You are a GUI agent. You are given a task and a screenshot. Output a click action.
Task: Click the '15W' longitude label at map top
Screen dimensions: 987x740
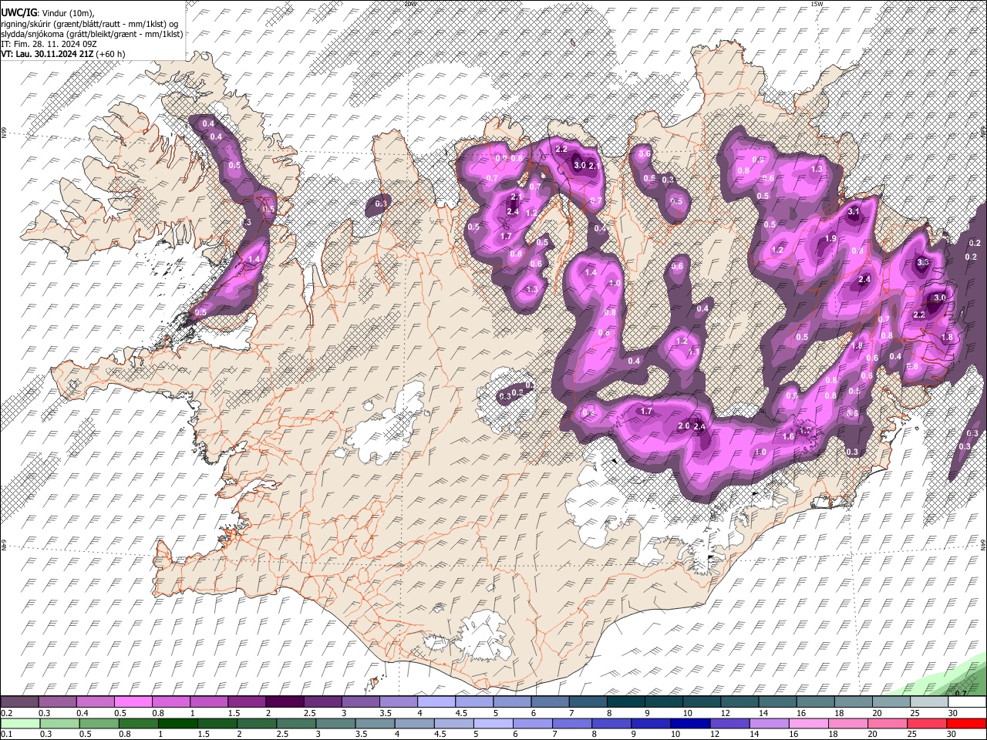[817, 4]
